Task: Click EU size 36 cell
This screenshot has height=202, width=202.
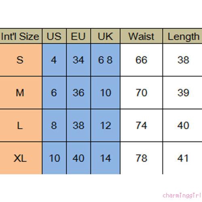Action: (78, 93)
